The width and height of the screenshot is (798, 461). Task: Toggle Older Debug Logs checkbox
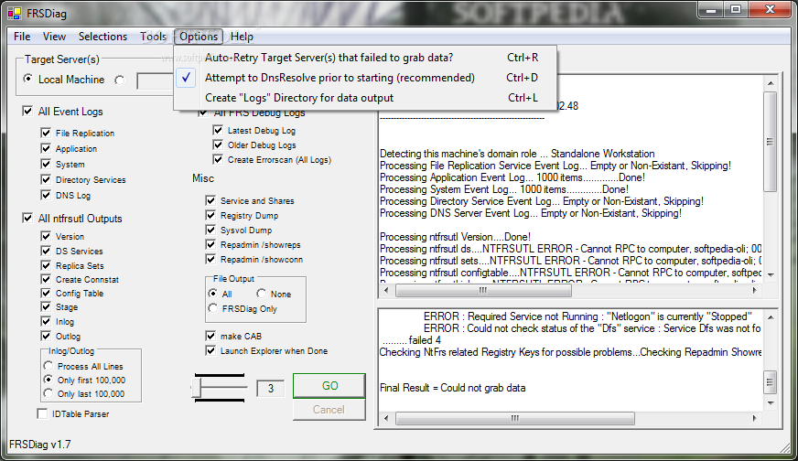pyautogui.click(x=218, y=145)
